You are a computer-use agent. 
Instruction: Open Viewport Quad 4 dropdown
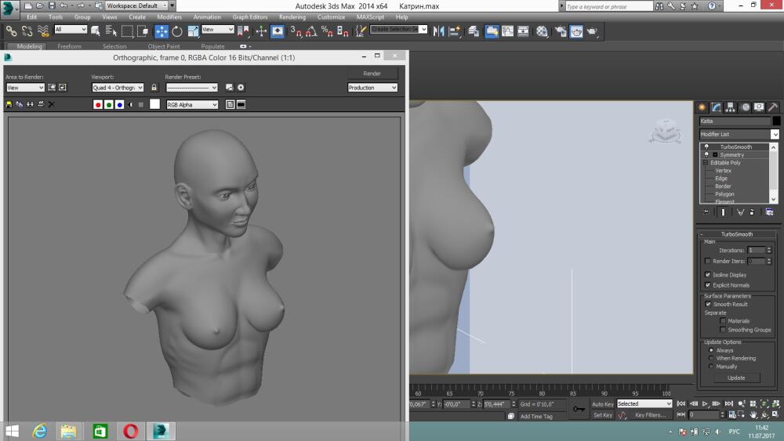coord(118,88)
